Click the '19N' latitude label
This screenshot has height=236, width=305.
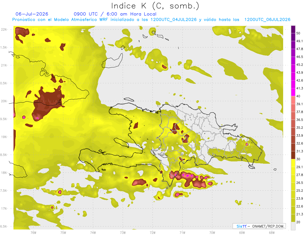point(4,137)
